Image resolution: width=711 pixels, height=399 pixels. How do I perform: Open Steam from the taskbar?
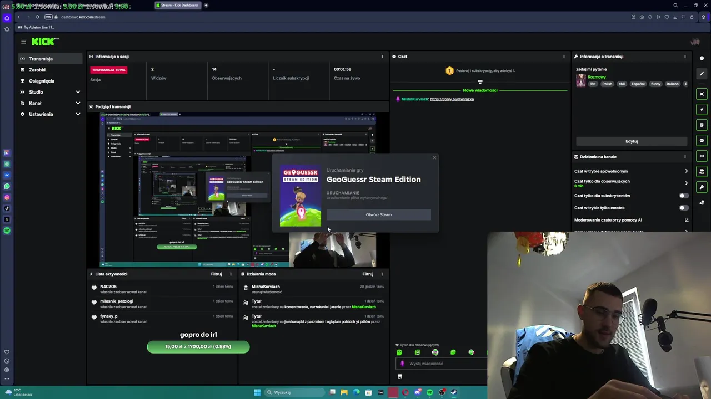coord(454,392)
